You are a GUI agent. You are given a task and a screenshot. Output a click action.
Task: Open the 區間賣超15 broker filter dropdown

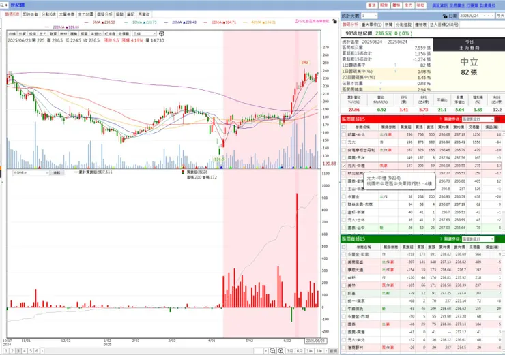477,239
